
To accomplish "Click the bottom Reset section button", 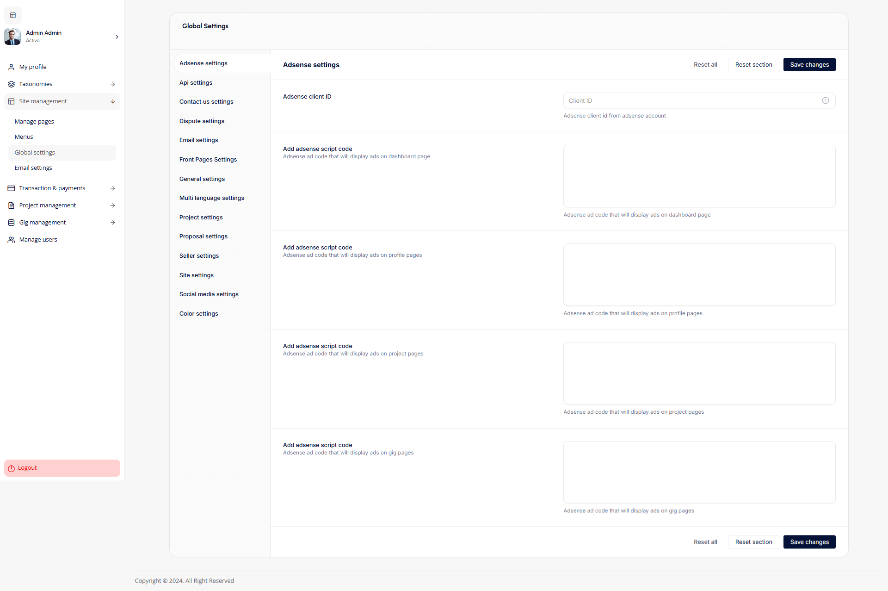I will click(753, 542).
